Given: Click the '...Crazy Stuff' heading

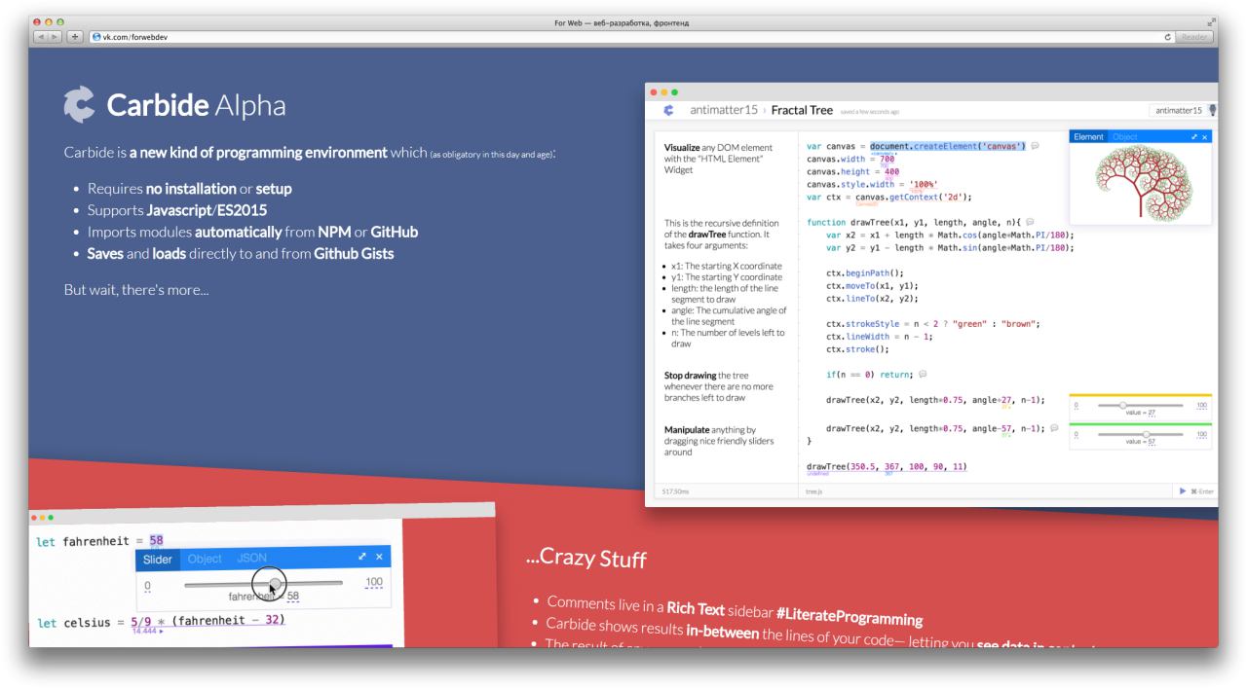Looking at the screenshot, I should (x=586, y=558).
